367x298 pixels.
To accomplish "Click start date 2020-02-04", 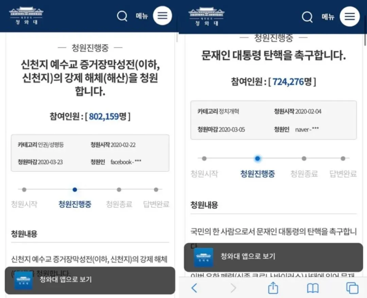I will pos(308,111).
